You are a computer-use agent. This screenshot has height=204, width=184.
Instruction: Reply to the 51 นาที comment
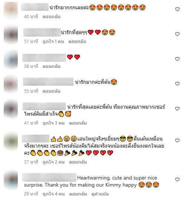click(x=77, y=42)
